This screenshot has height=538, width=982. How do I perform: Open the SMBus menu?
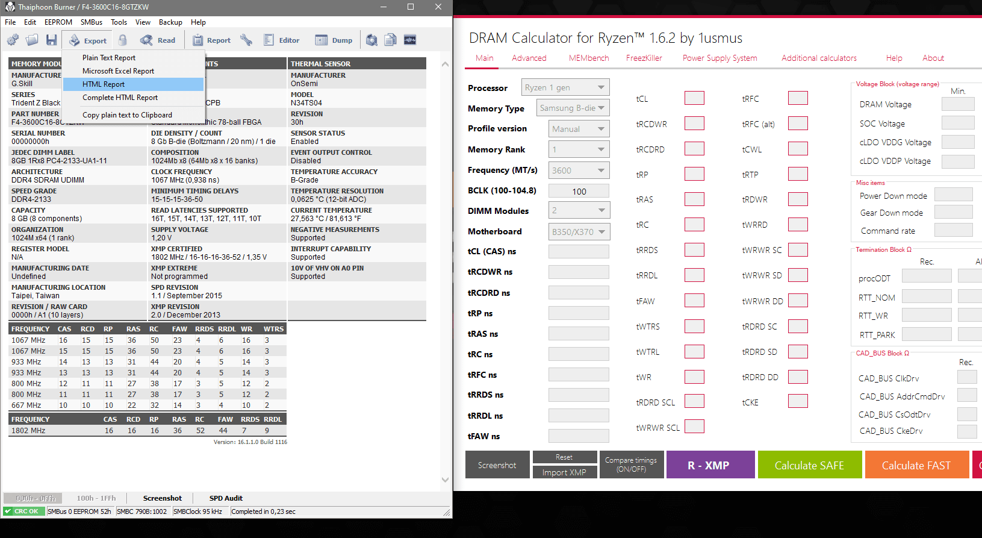tap(92, 22)
